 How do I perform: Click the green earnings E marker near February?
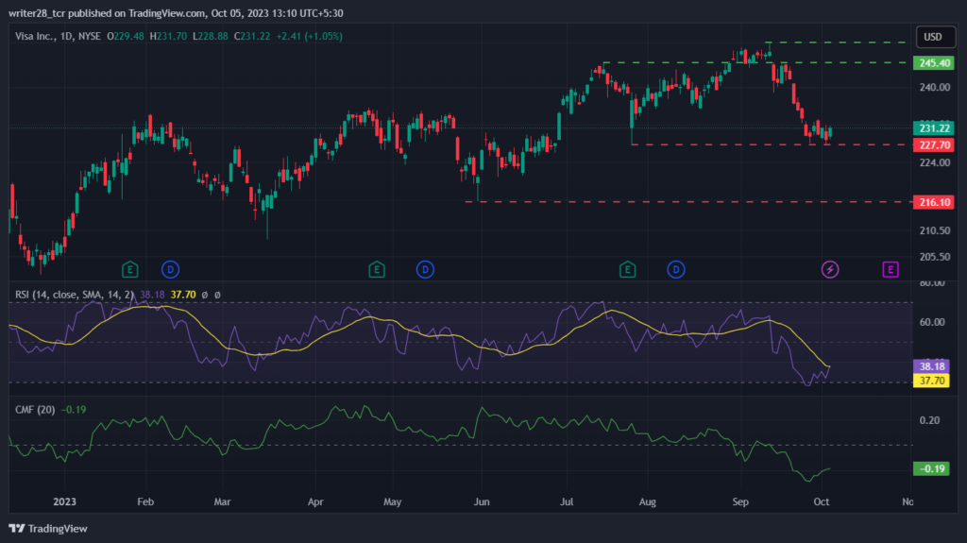129,270
